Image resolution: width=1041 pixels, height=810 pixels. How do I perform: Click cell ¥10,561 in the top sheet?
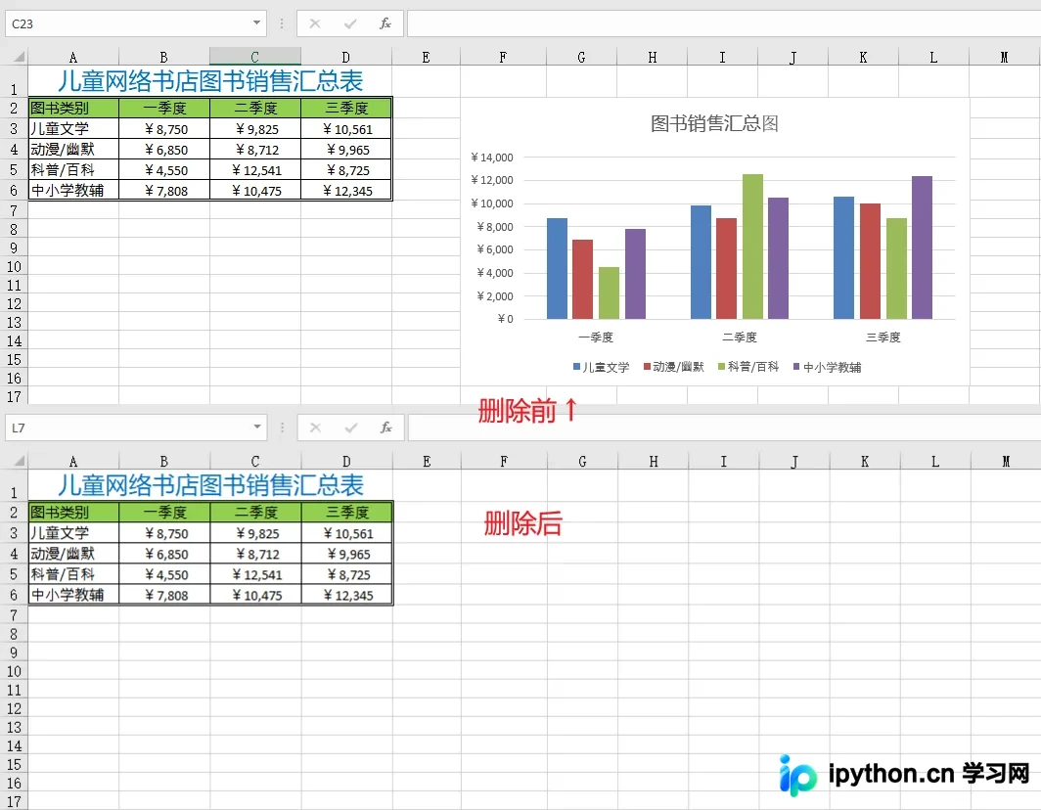pyautogui.click(x=346, y=129)
